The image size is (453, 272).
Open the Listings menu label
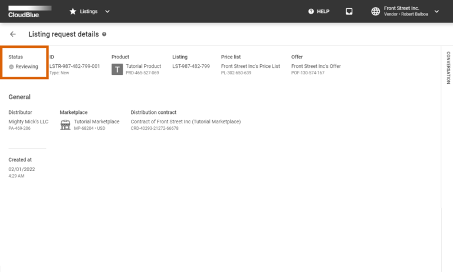click(x=88, y=11)
